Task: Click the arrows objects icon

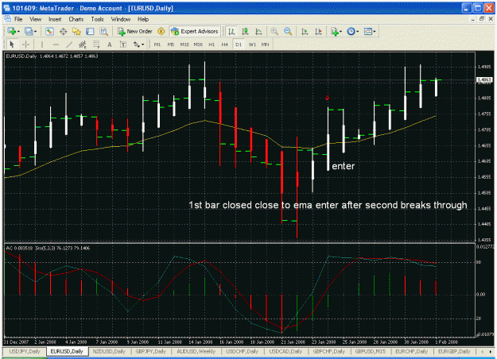Action: (x=136, y=44)
